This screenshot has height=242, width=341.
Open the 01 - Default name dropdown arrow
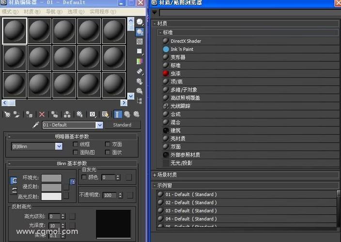click(100, 125)
